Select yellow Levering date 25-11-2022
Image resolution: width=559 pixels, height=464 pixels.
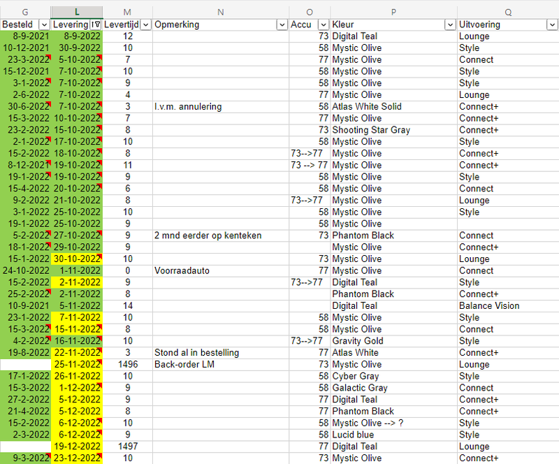point(77,365)
